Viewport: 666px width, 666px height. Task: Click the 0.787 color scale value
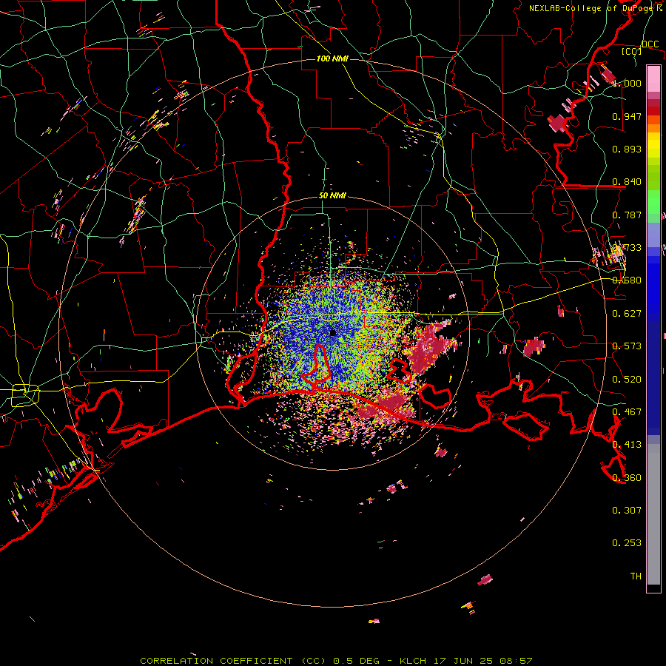click(627, 215)
